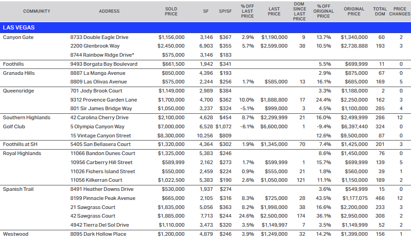
Task: Select the LAS VEGAS section banner
Action: tap(19, 28)
